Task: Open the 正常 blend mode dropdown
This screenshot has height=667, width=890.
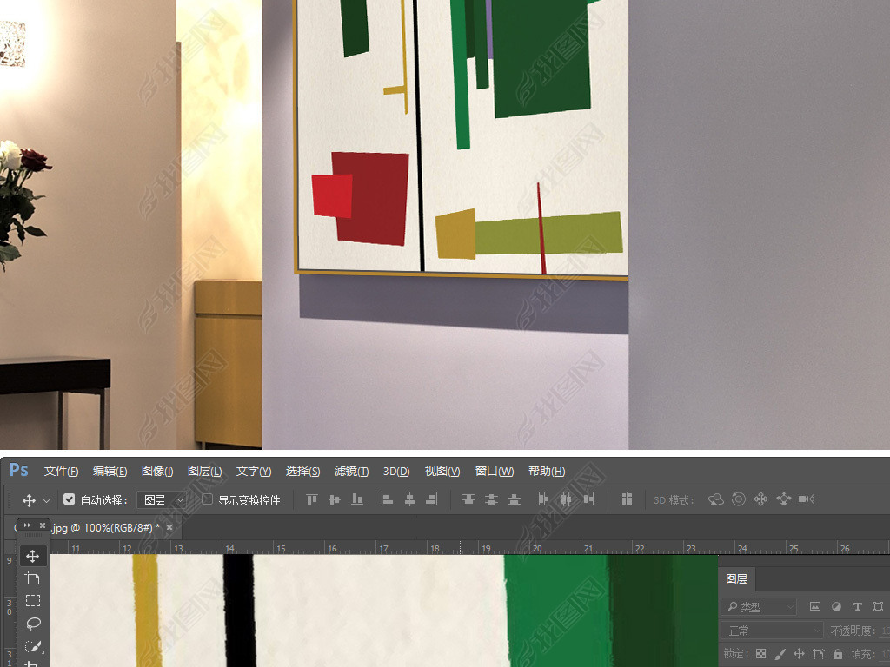Action: (x=773, y=631)
